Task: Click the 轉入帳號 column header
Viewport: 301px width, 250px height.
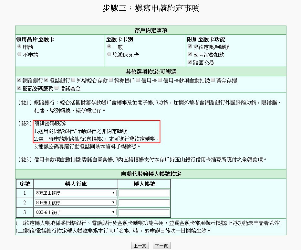Action: coord(144,184)
